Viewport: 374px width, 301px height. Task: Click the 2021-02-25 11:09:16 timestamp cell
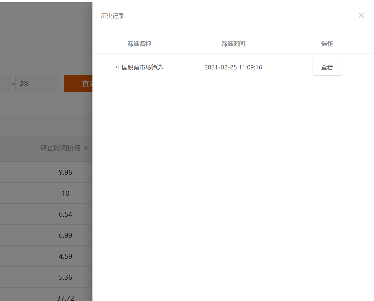pyautogui.click(x=233, y=67)
